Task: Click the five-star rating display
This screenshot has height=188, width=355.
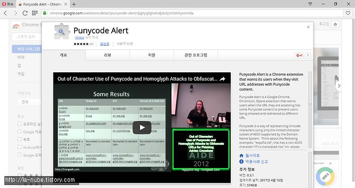Action: (x=81, y=44)
